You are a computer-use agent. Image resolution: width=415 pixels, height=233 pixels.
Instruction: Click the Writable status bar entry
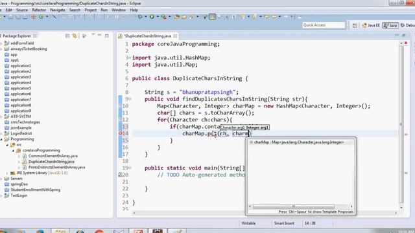248,223
